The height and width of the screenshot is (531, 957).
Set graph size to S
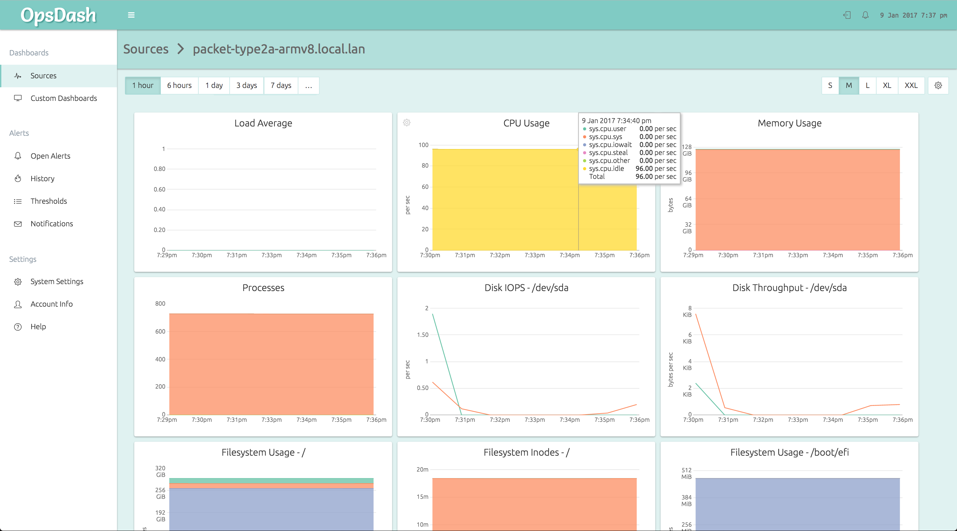tap(830, 85)
